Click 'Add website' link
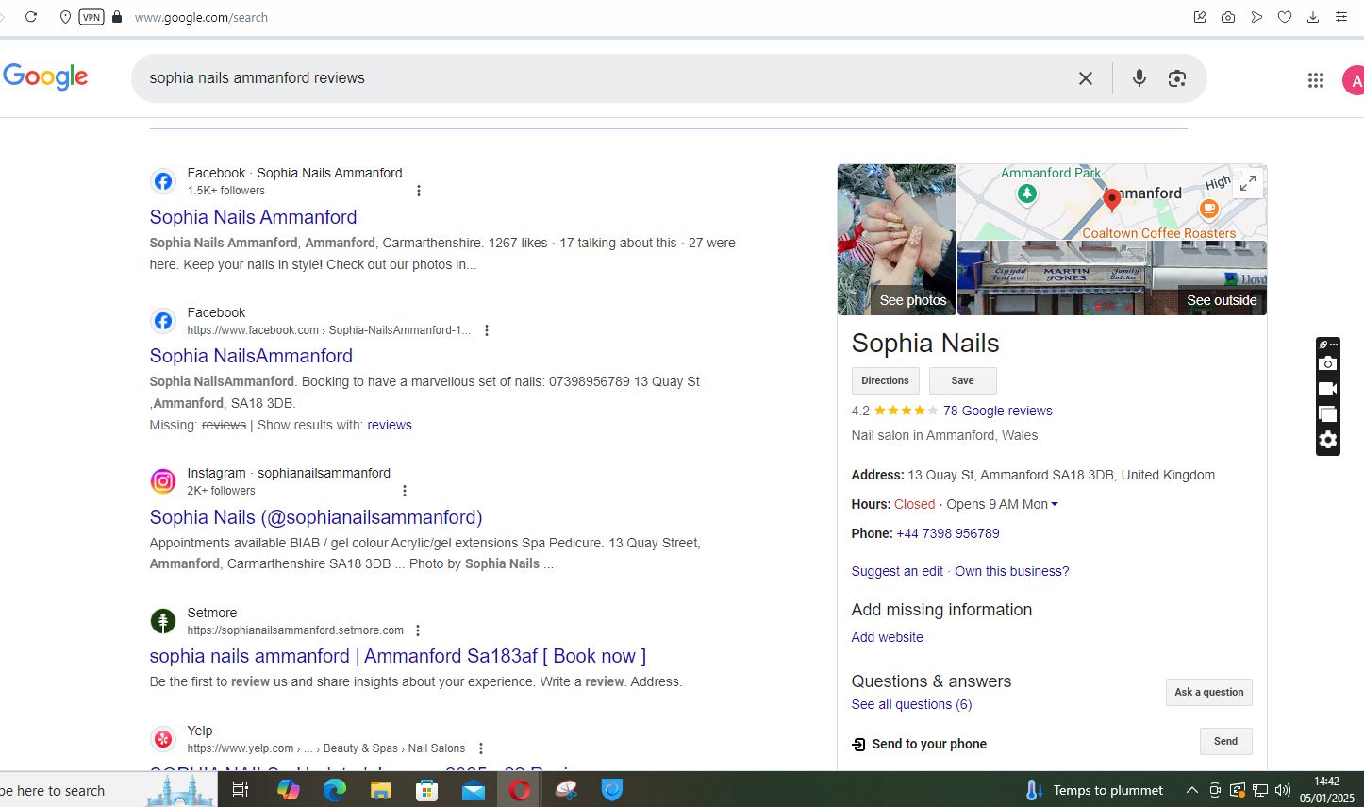 [x=887, y=637]
